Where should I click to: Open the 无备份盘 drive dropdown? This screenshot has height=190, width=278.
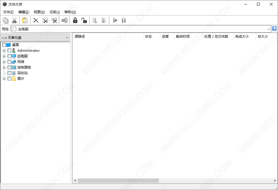pos(35,37)
